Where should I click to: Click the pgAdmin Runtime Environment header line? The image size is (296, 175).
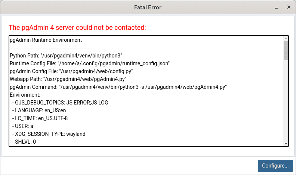point(46,40)
